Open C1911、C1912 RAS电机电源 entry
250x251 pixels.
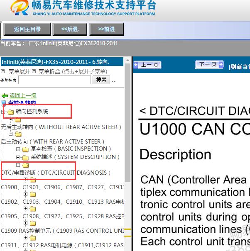coord(62,245)
